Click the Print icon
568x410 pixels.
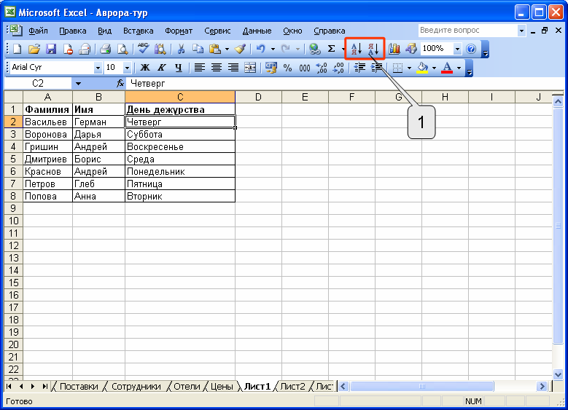[105, 49]
